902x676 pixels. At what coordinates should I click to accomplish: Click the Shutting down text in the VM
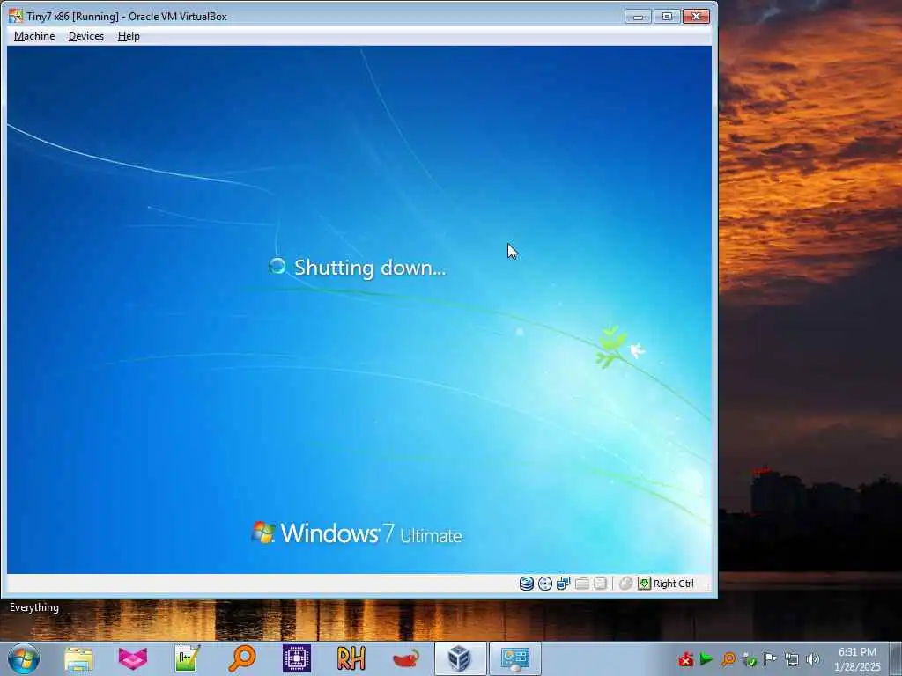tap(370, 268)
